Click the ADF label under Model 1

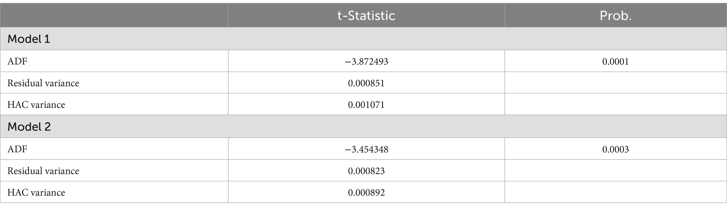17,61
